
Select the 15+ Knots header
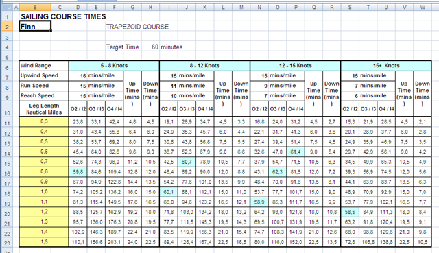pos(386,66)
